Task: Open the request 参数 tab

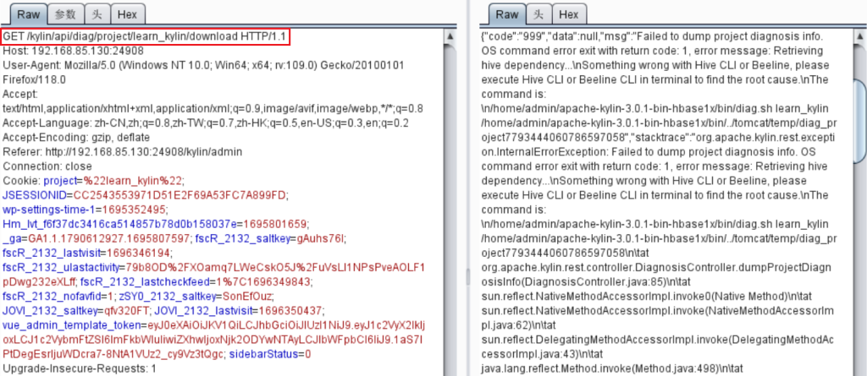Action: (x=64, y=14)
